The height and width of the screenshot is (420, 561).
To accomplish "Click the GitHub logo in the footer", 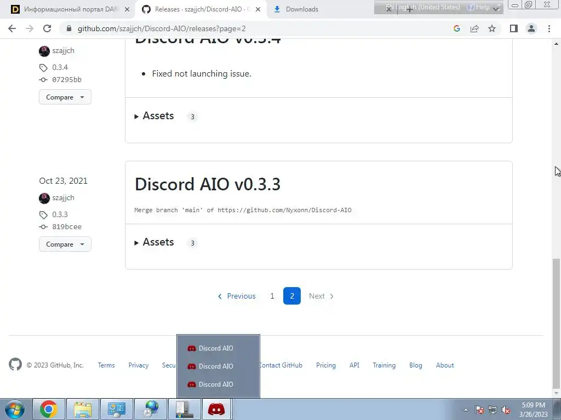I will (x=15, y=365).
